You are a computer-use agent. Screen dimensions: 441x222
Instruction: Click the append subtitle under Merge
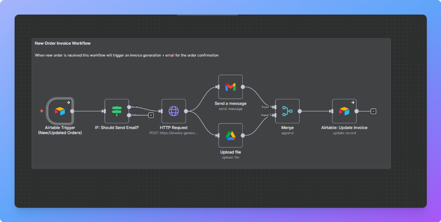[x=287, y=133]
